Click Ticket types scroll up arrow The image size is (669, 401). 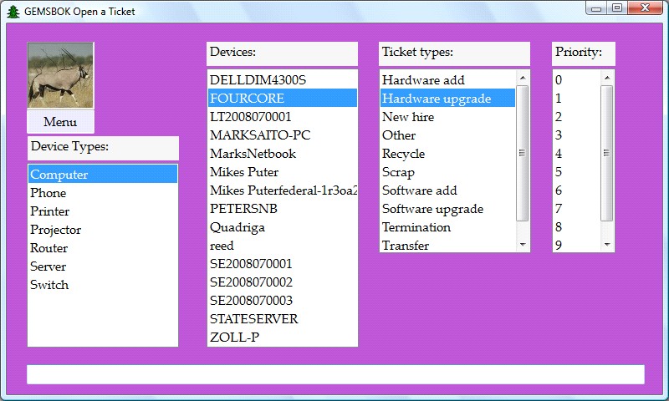pyautogui.click(x=523, y=78)
